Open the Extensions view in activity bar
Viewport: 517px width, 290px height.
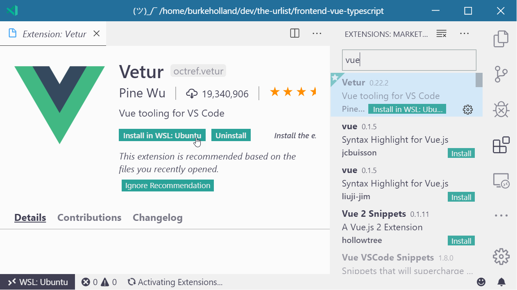(x=501, y=145)
